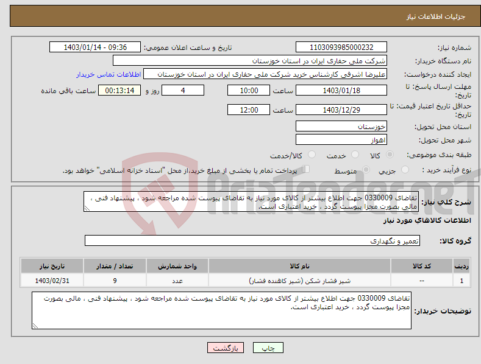Image resolution: width=481 pixels, height=364 pixels.
Task: Click the delivery city field اهواز
Action: (x=341, y=140)
